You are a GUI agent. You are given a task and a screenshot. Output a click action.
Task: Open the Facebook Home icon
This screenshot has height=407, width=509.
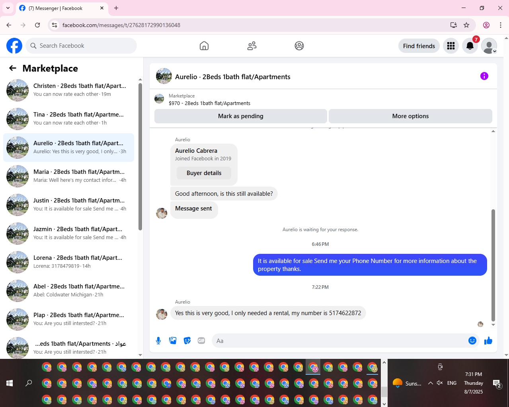204,46
